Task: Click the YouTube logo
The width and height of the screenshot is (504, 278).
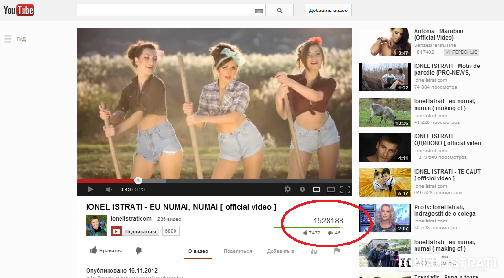Action: coord(19,10)
